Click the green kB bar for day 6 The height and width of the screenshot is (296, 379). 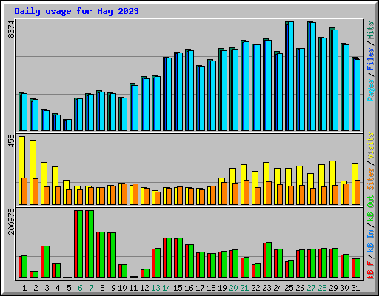pyautogui.click(x=80, y=244)
